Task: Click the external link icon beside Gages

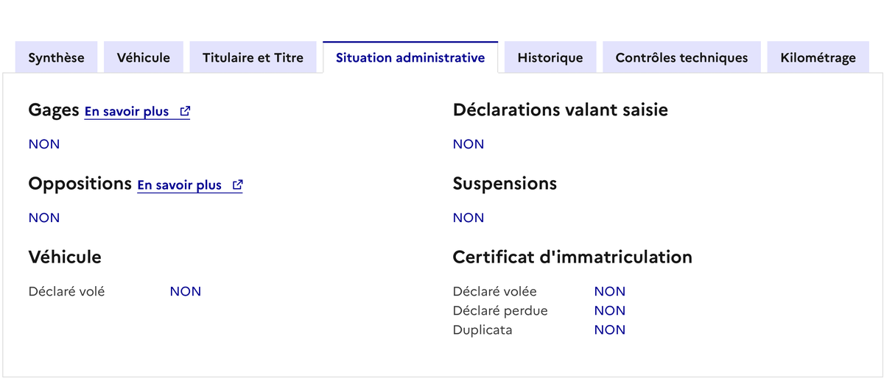Action: (x=185, y=112)
